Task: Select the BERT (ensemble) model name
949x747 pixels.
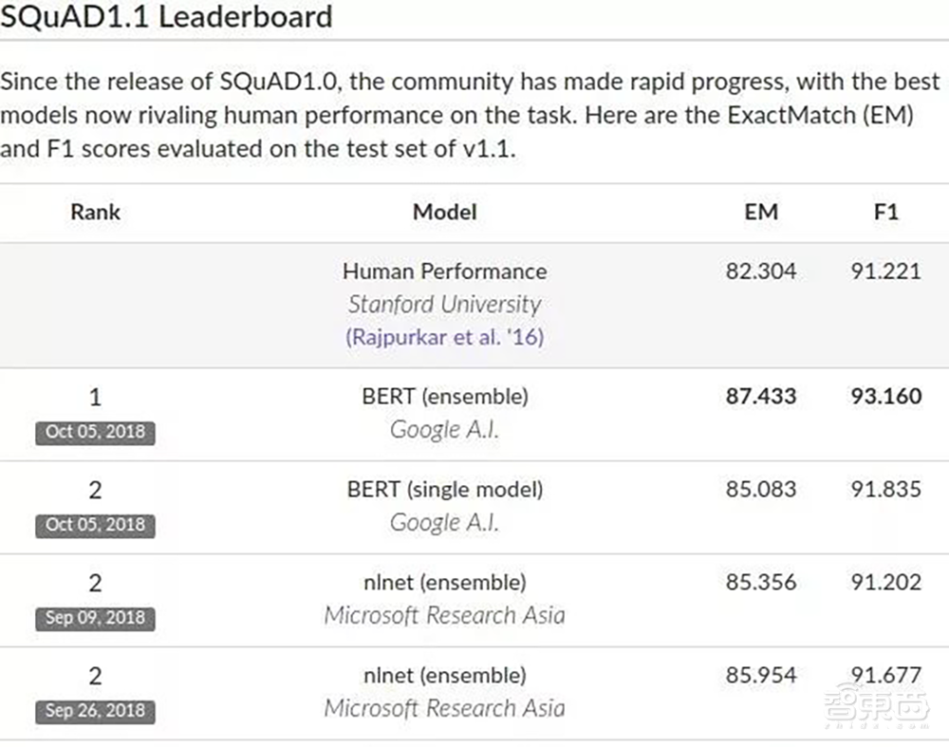Action: point(445,396)
